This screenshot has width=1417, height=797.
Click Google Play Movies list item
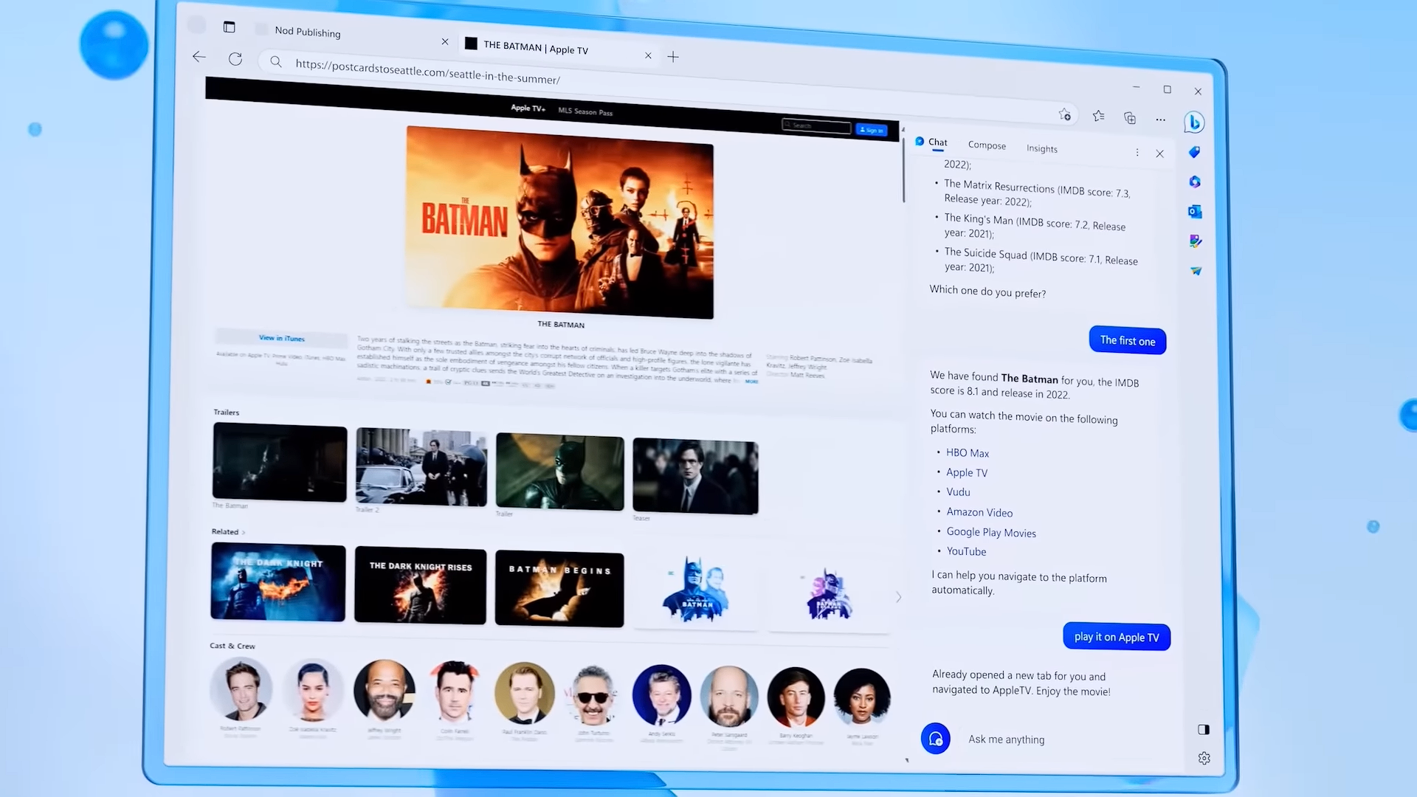[x=991, y=532]
